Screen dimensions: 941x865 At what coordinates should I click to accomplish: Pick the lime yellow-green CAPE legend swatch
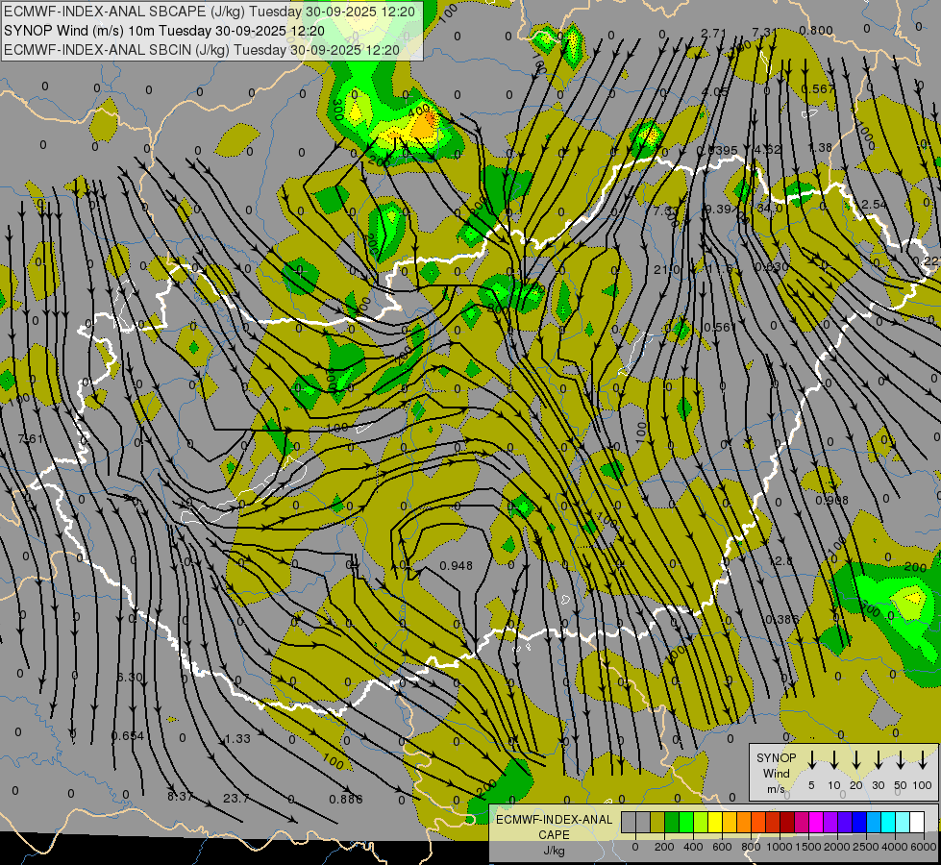tap(701, 822)
